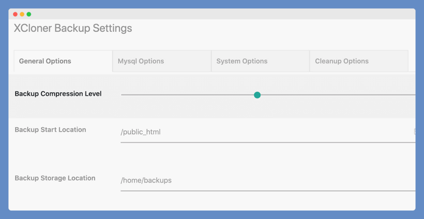Screen dimensions: 424x219
Task: Click the Backup Compression Level label
Action: coord(58,94)
